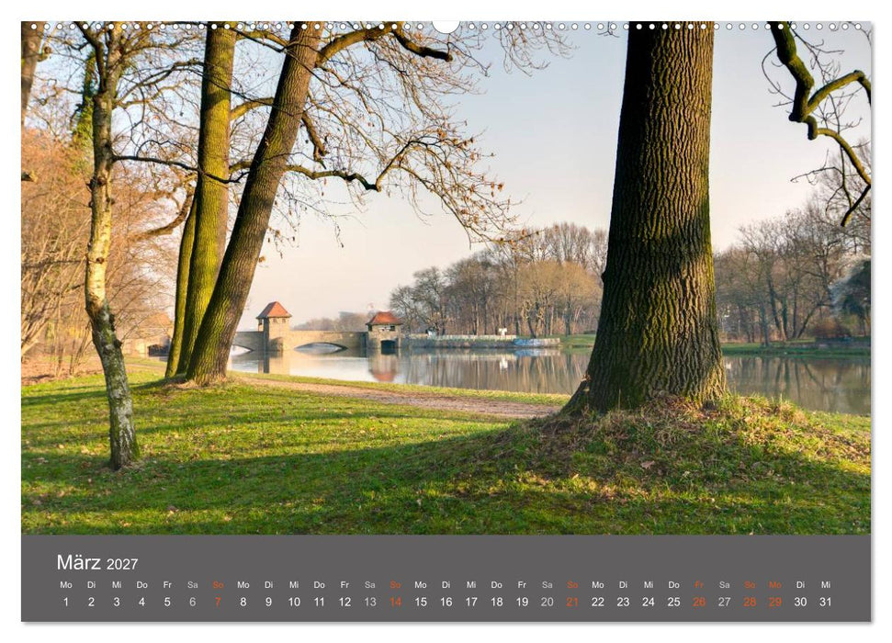Select date 2 in calendar strip

[91, 602]
